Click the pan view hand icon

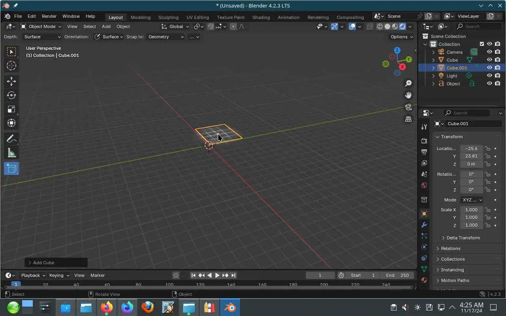tap(408, 95)
